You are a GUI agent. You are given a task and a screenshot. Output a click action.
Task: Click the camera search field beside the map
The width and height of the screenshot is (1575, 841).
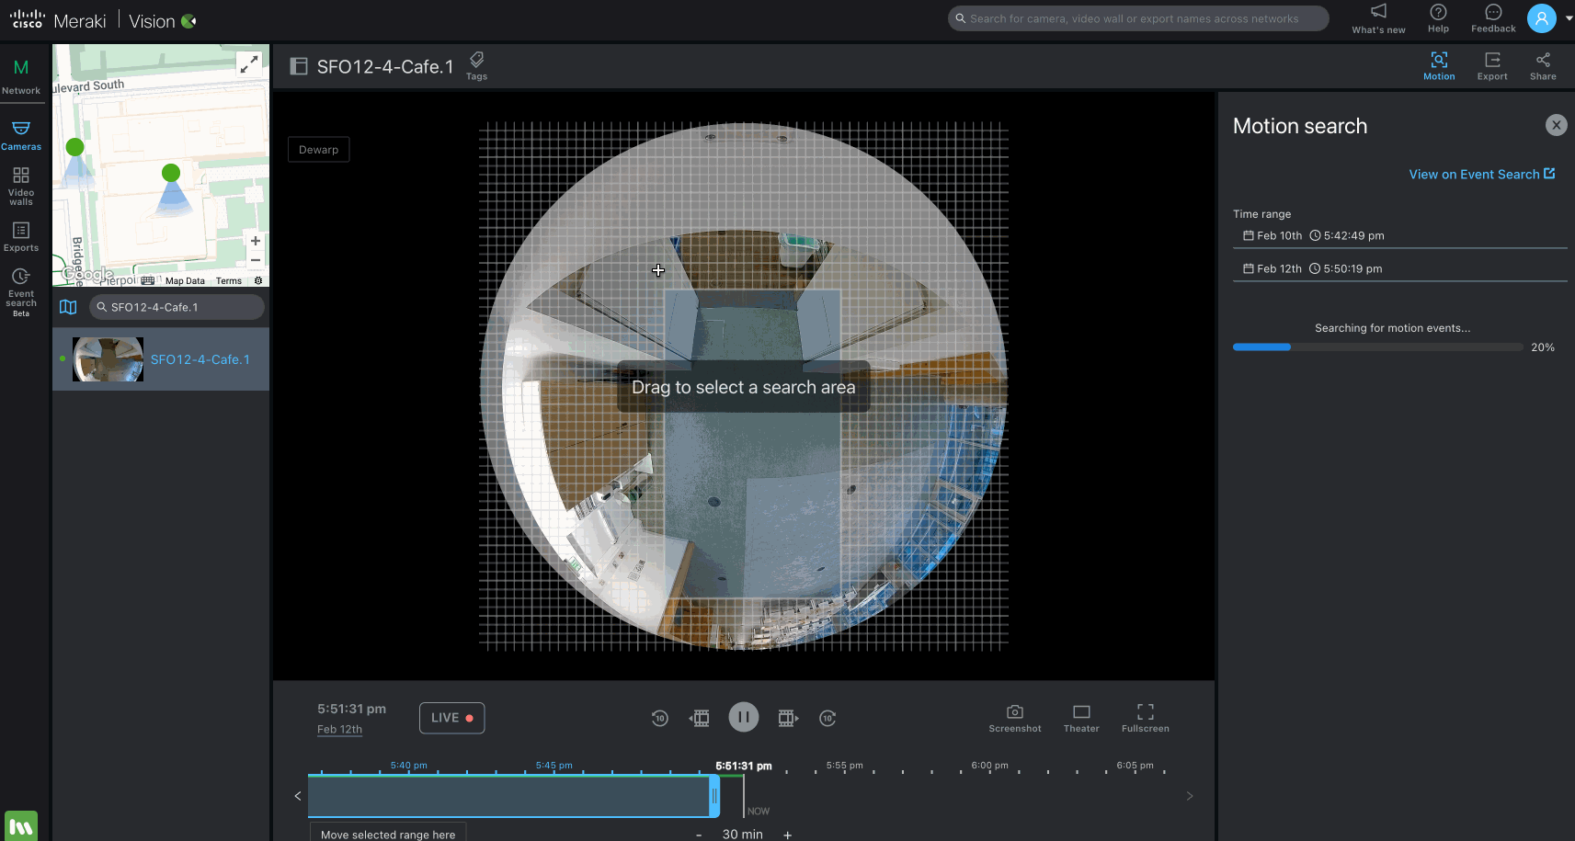[x=177, y=307]
